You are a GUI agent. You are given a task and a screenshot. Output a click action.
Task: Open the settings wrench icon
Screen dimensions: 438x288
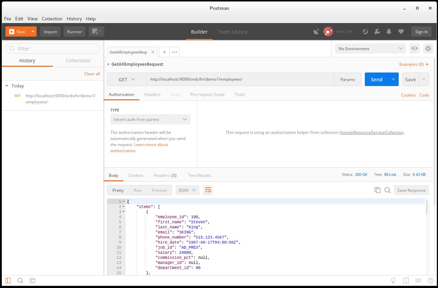377,32
